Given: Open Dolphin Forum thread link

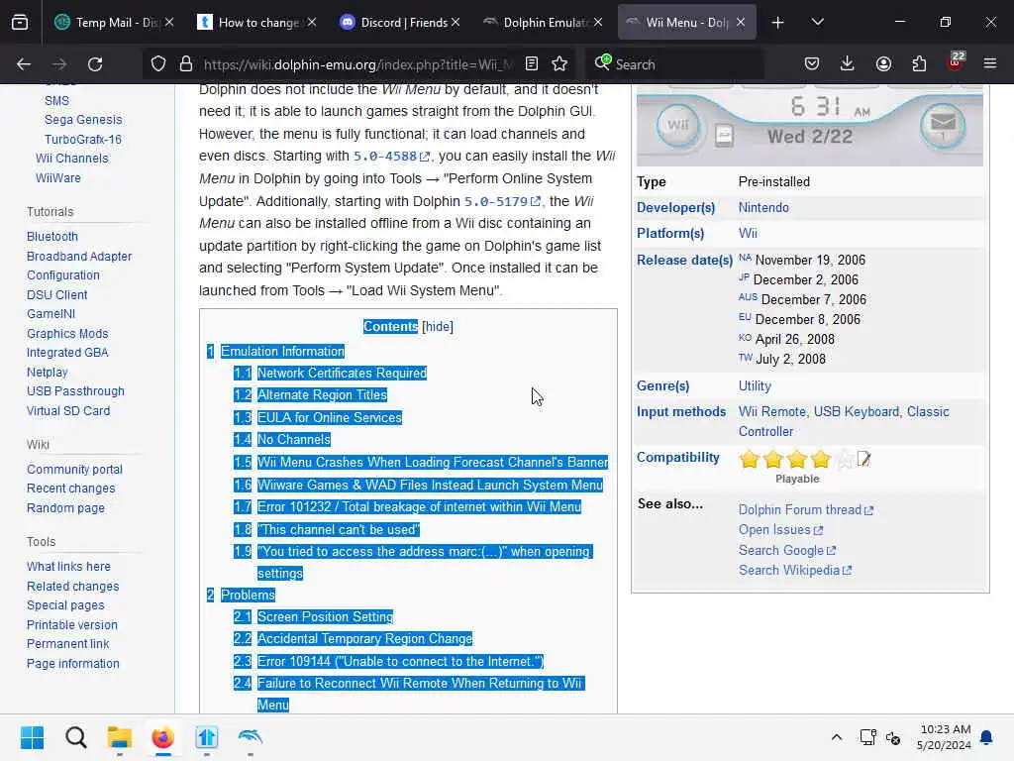Looking at the screenshot, I should click(805, 510).
